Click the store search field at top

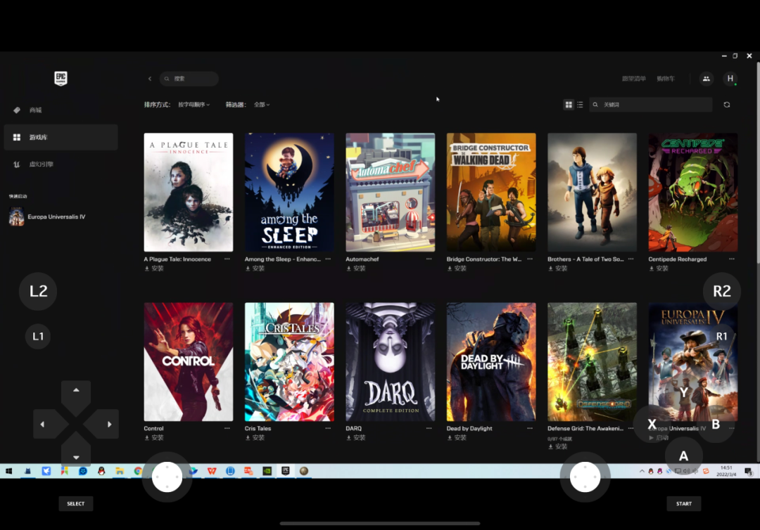click(x=189, y=79)
